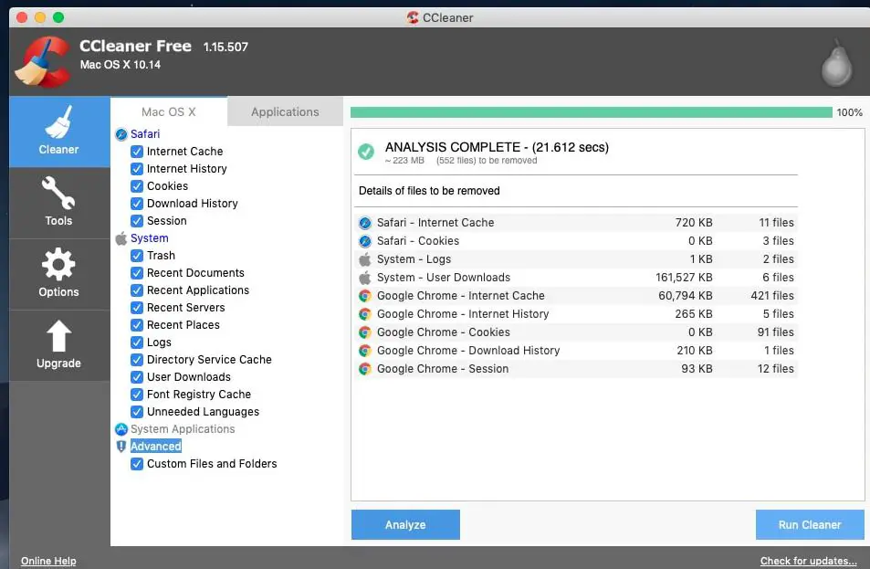Disable the Session checkbox

(x=137, y=221)
